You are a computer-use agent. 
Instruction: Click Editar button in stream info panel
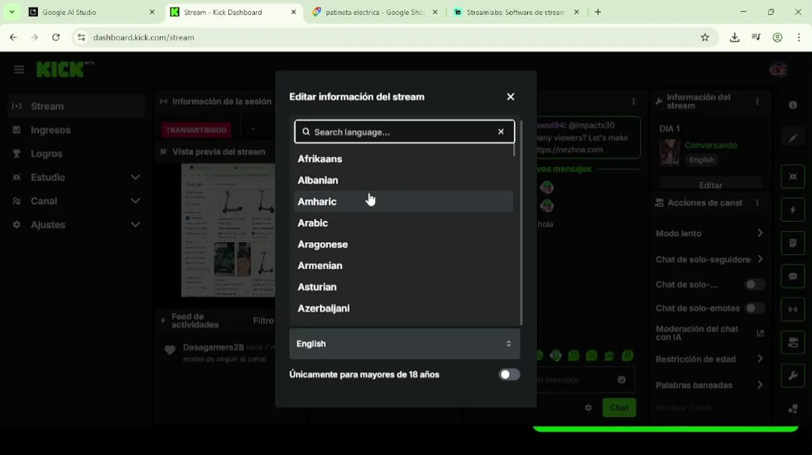710,185
